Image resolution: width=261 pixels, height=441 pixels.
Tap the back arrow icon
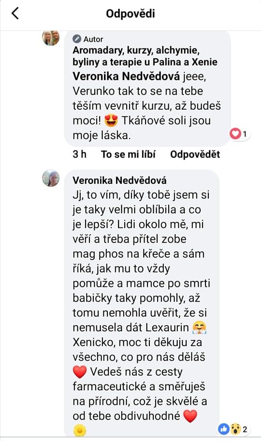click(15, 13)
